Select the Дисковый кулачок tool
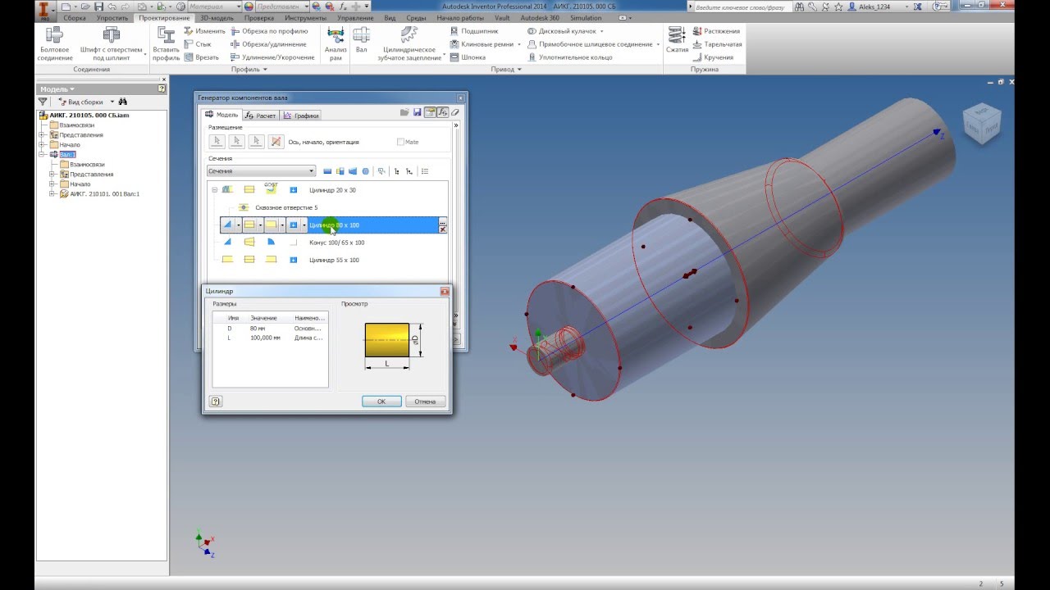The width and height of the screenshot is (1050, 590). click(563, 31)
